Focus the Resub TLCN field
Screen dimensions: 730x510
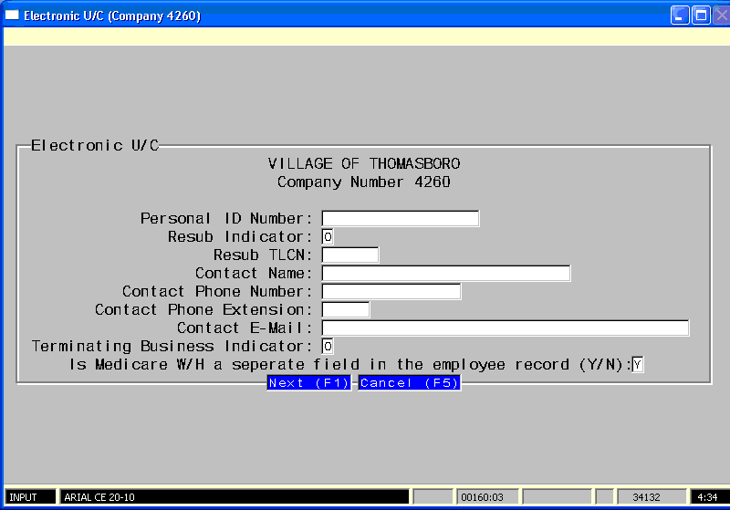pyautogui.click(x=349, y=255)
